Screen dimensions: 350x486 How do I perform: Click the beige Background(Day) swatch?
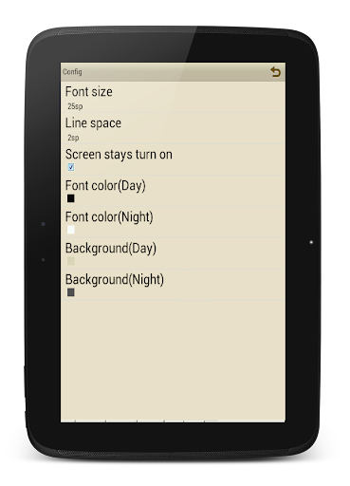[71, 261]
